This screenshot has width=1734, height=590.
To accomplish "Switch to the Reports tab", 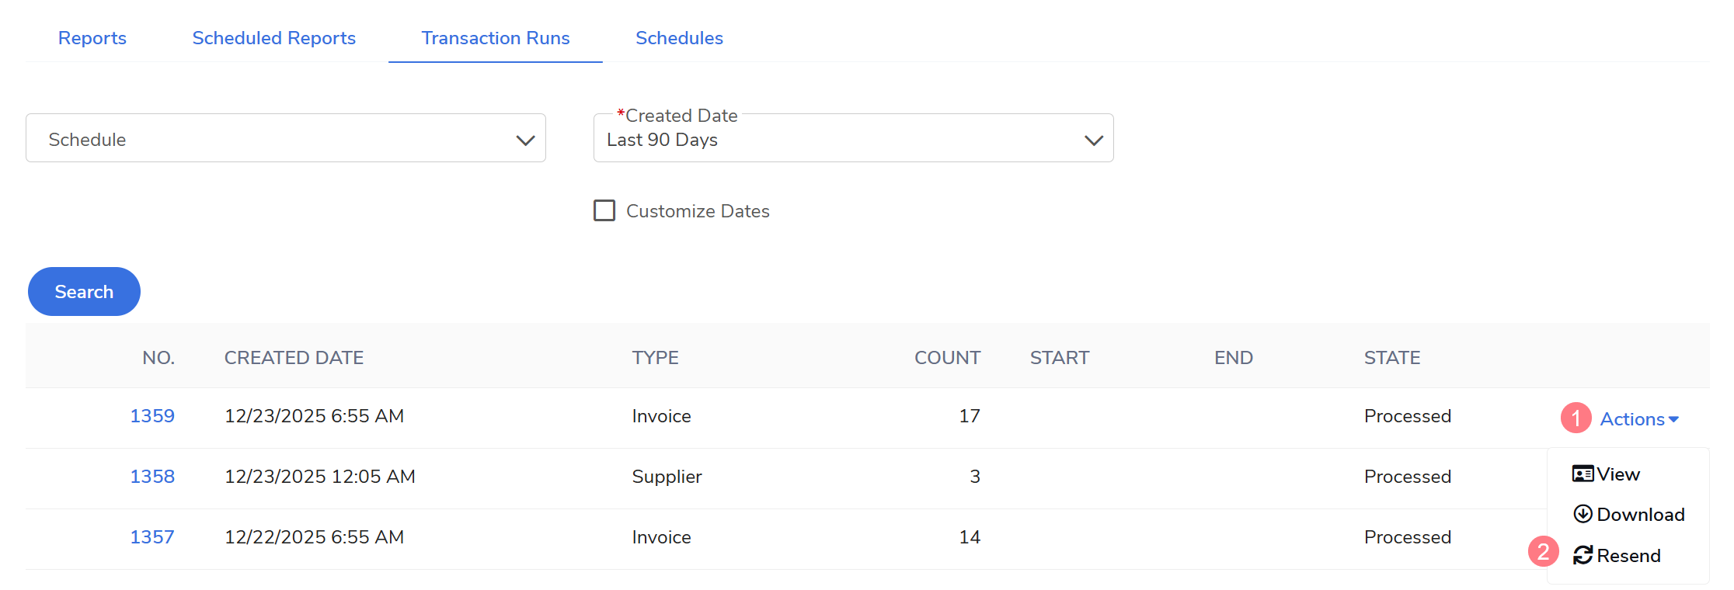I will point(92,38).
